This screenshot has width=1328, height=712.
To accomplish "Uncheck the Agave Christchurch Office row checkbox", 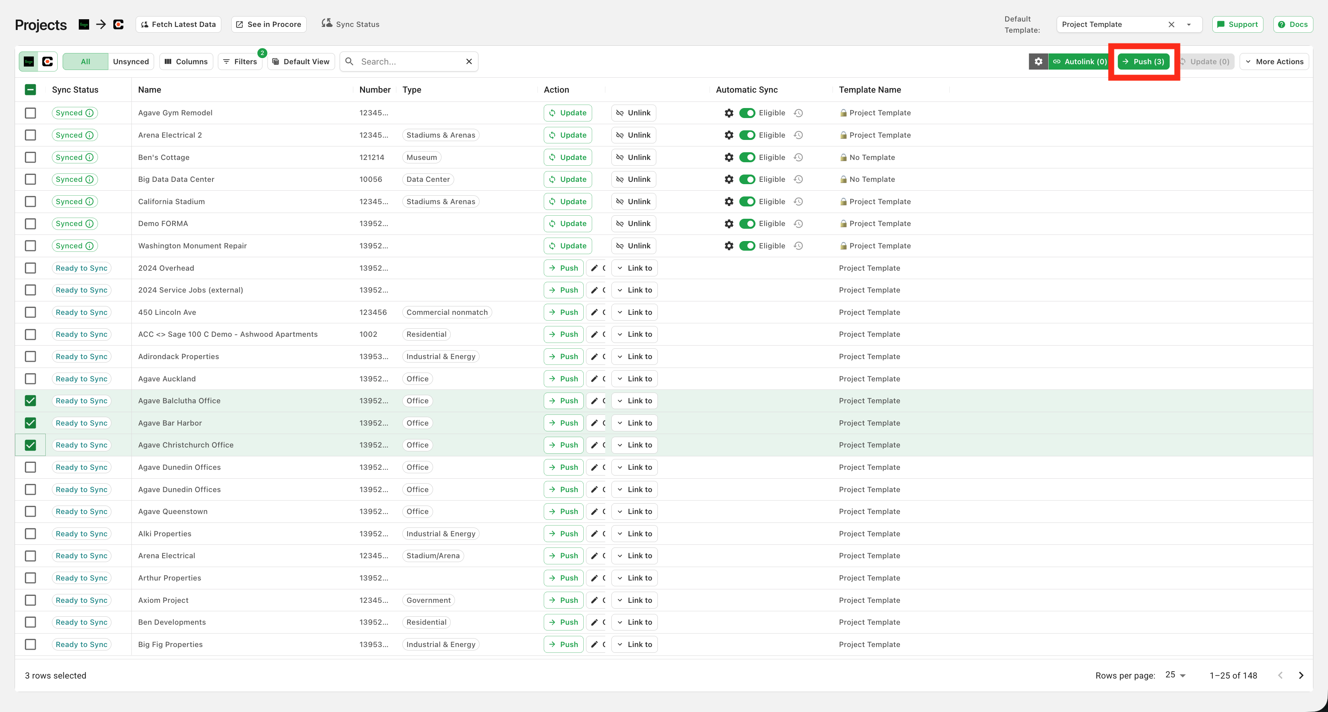I will point(30,445).
